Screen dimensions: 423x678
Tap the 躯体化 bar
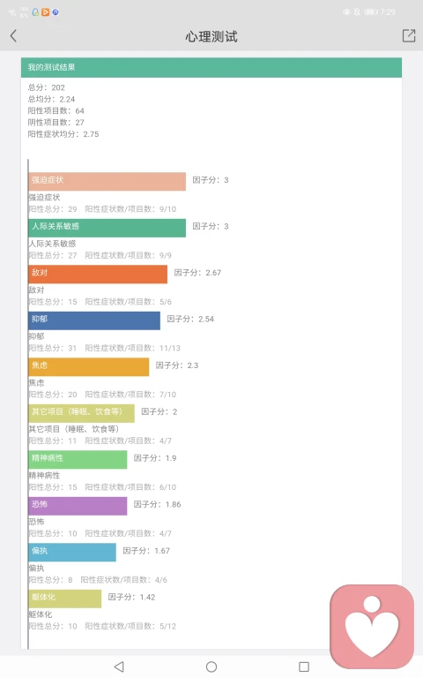click(64, 599)
